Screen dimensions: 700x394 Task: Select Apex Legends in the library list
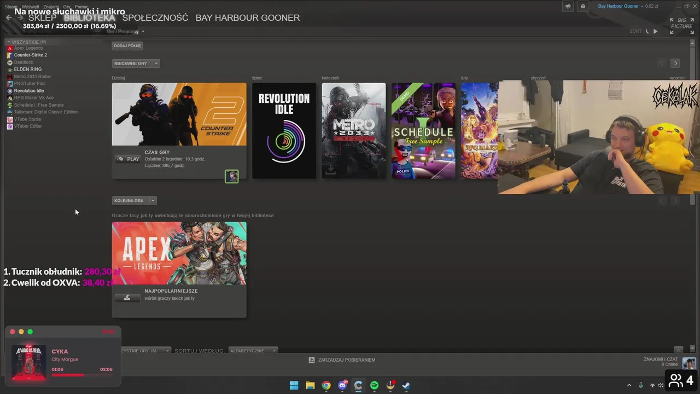pyautogui.click(x=28, y=48)
